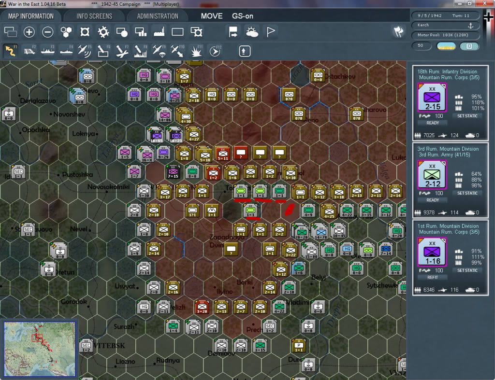The height and width of the screenshot is (380, 495).
Task: Open the INFO SCREENS tab
Action: click(x=94, y=16)
